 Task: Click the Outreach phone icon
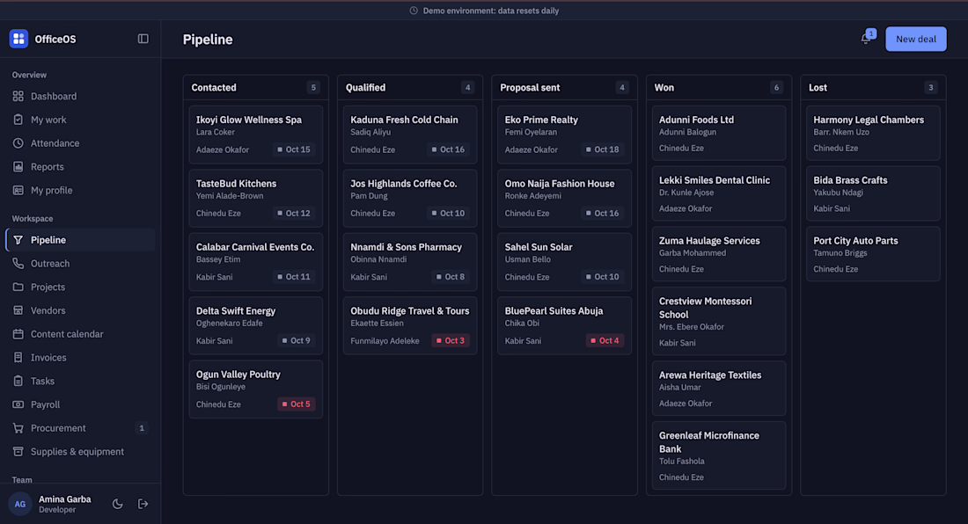click(18, 263)
